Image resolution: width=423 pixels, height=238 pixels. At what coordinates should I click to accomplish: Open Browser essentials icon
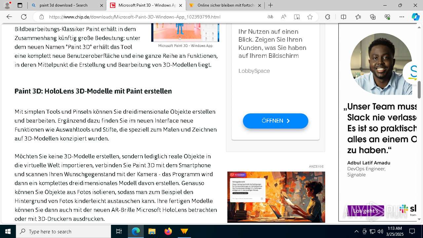pos(387,17)
